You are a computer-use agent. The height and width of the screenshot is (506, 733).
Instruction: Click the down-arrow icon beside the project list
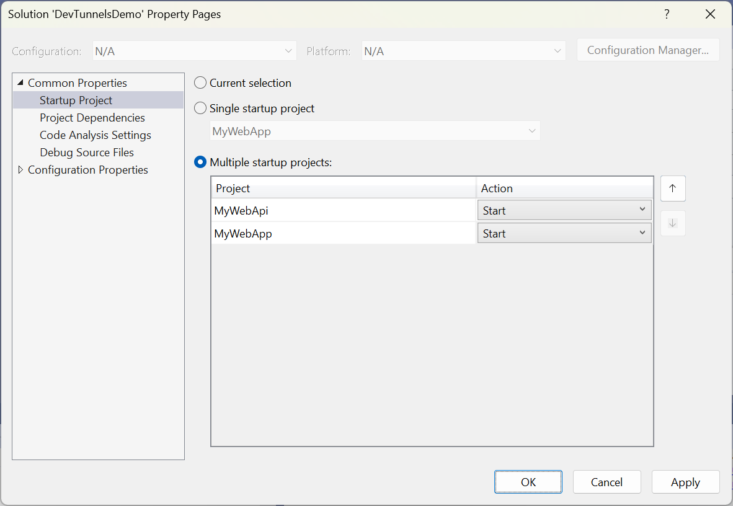click(672, 223)
